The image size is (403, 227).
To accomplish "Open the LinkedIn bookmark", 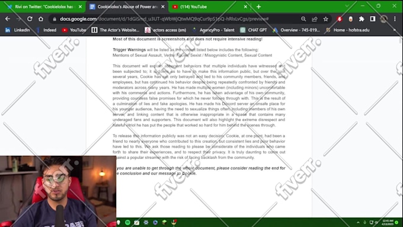I will pos(17,30).
